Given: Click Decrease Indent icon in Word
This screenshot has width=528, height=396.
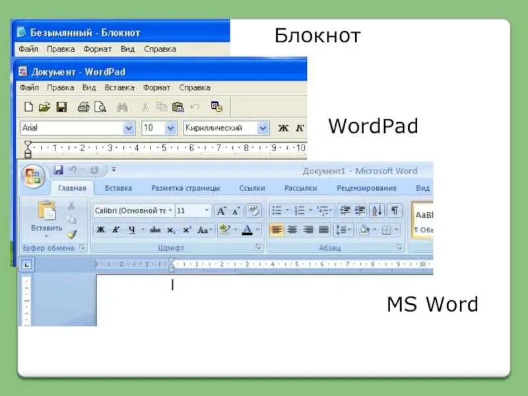Looking at the screenshot, I should 345,211.
